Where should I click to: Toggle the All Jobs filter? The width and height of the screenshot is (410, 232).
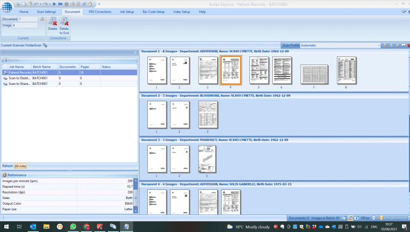point(20,166)
